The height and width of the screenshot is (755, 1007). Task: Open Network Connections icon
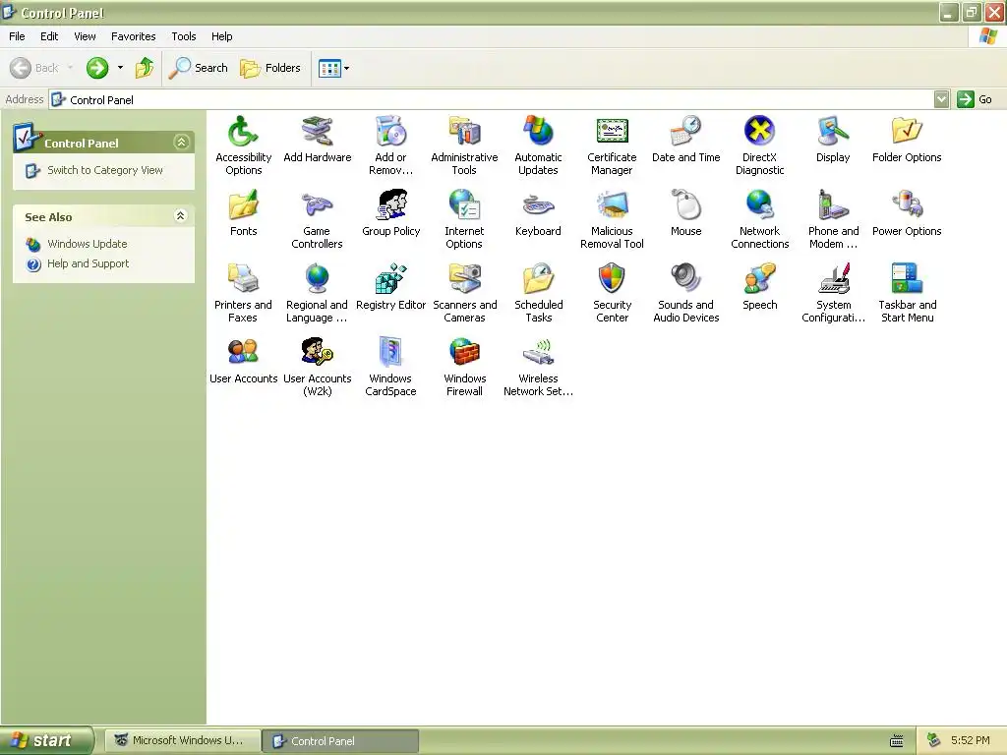[x=760, y=219]
